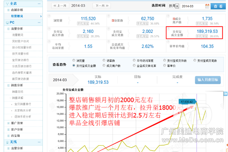Click the 17,630.42 chart tooltip marker
Viewport: 228px width, 152px height.
[x=187, y=102]
